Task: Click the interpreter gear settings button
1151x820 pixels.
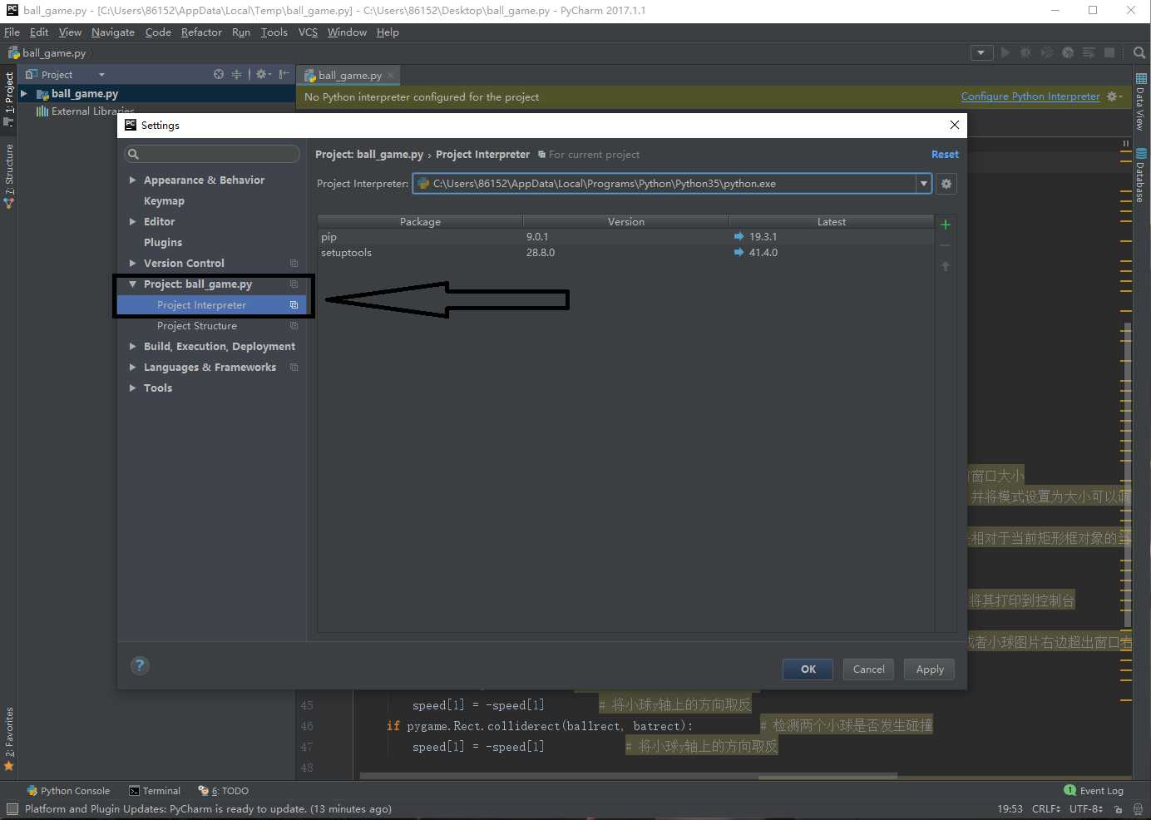Action: [946, 184]
